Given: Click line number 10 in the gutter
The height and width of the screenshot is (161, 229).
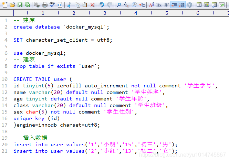Looking at the screenshot, I should pos(4,79).
